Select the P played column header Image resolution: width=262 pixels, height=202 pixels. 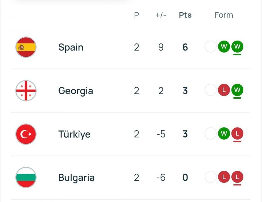pyautogui.click(x=137, y=15)
